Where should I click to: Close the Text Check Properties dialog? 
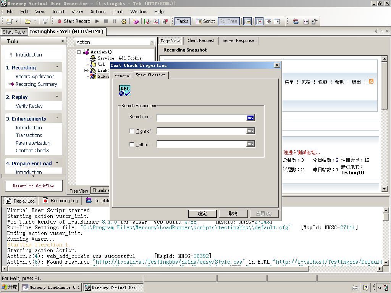[277, 65]
